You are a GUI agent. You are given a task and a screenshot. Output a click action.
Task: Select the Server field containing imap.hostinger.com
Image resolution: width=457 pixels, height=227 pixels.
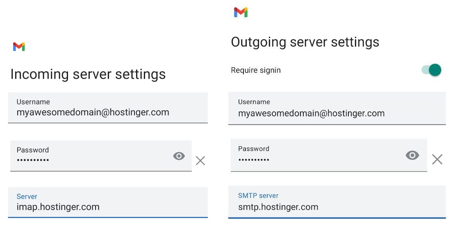pyautogui.click(x=107, y=202)
